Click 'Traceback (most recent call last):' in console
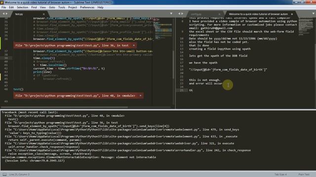 pyautogui.click(x=30, y=112)
